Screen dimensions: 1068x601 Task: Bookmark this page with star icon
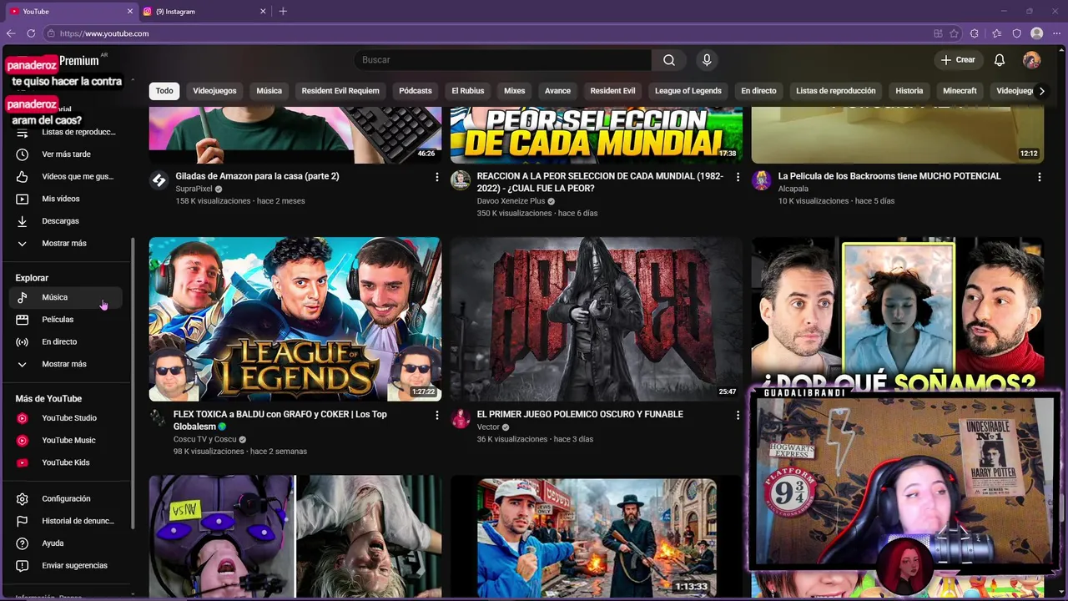pyautogui.click(x=954, y=33)
